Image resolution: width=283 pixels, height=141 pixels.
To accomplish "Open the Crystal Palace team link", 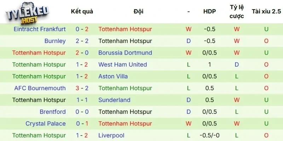I will (46, 124).
